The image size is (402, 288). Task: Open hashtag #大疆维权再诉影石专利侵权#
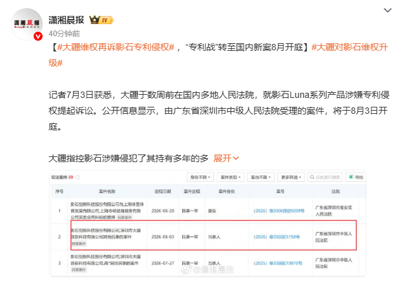116,47
